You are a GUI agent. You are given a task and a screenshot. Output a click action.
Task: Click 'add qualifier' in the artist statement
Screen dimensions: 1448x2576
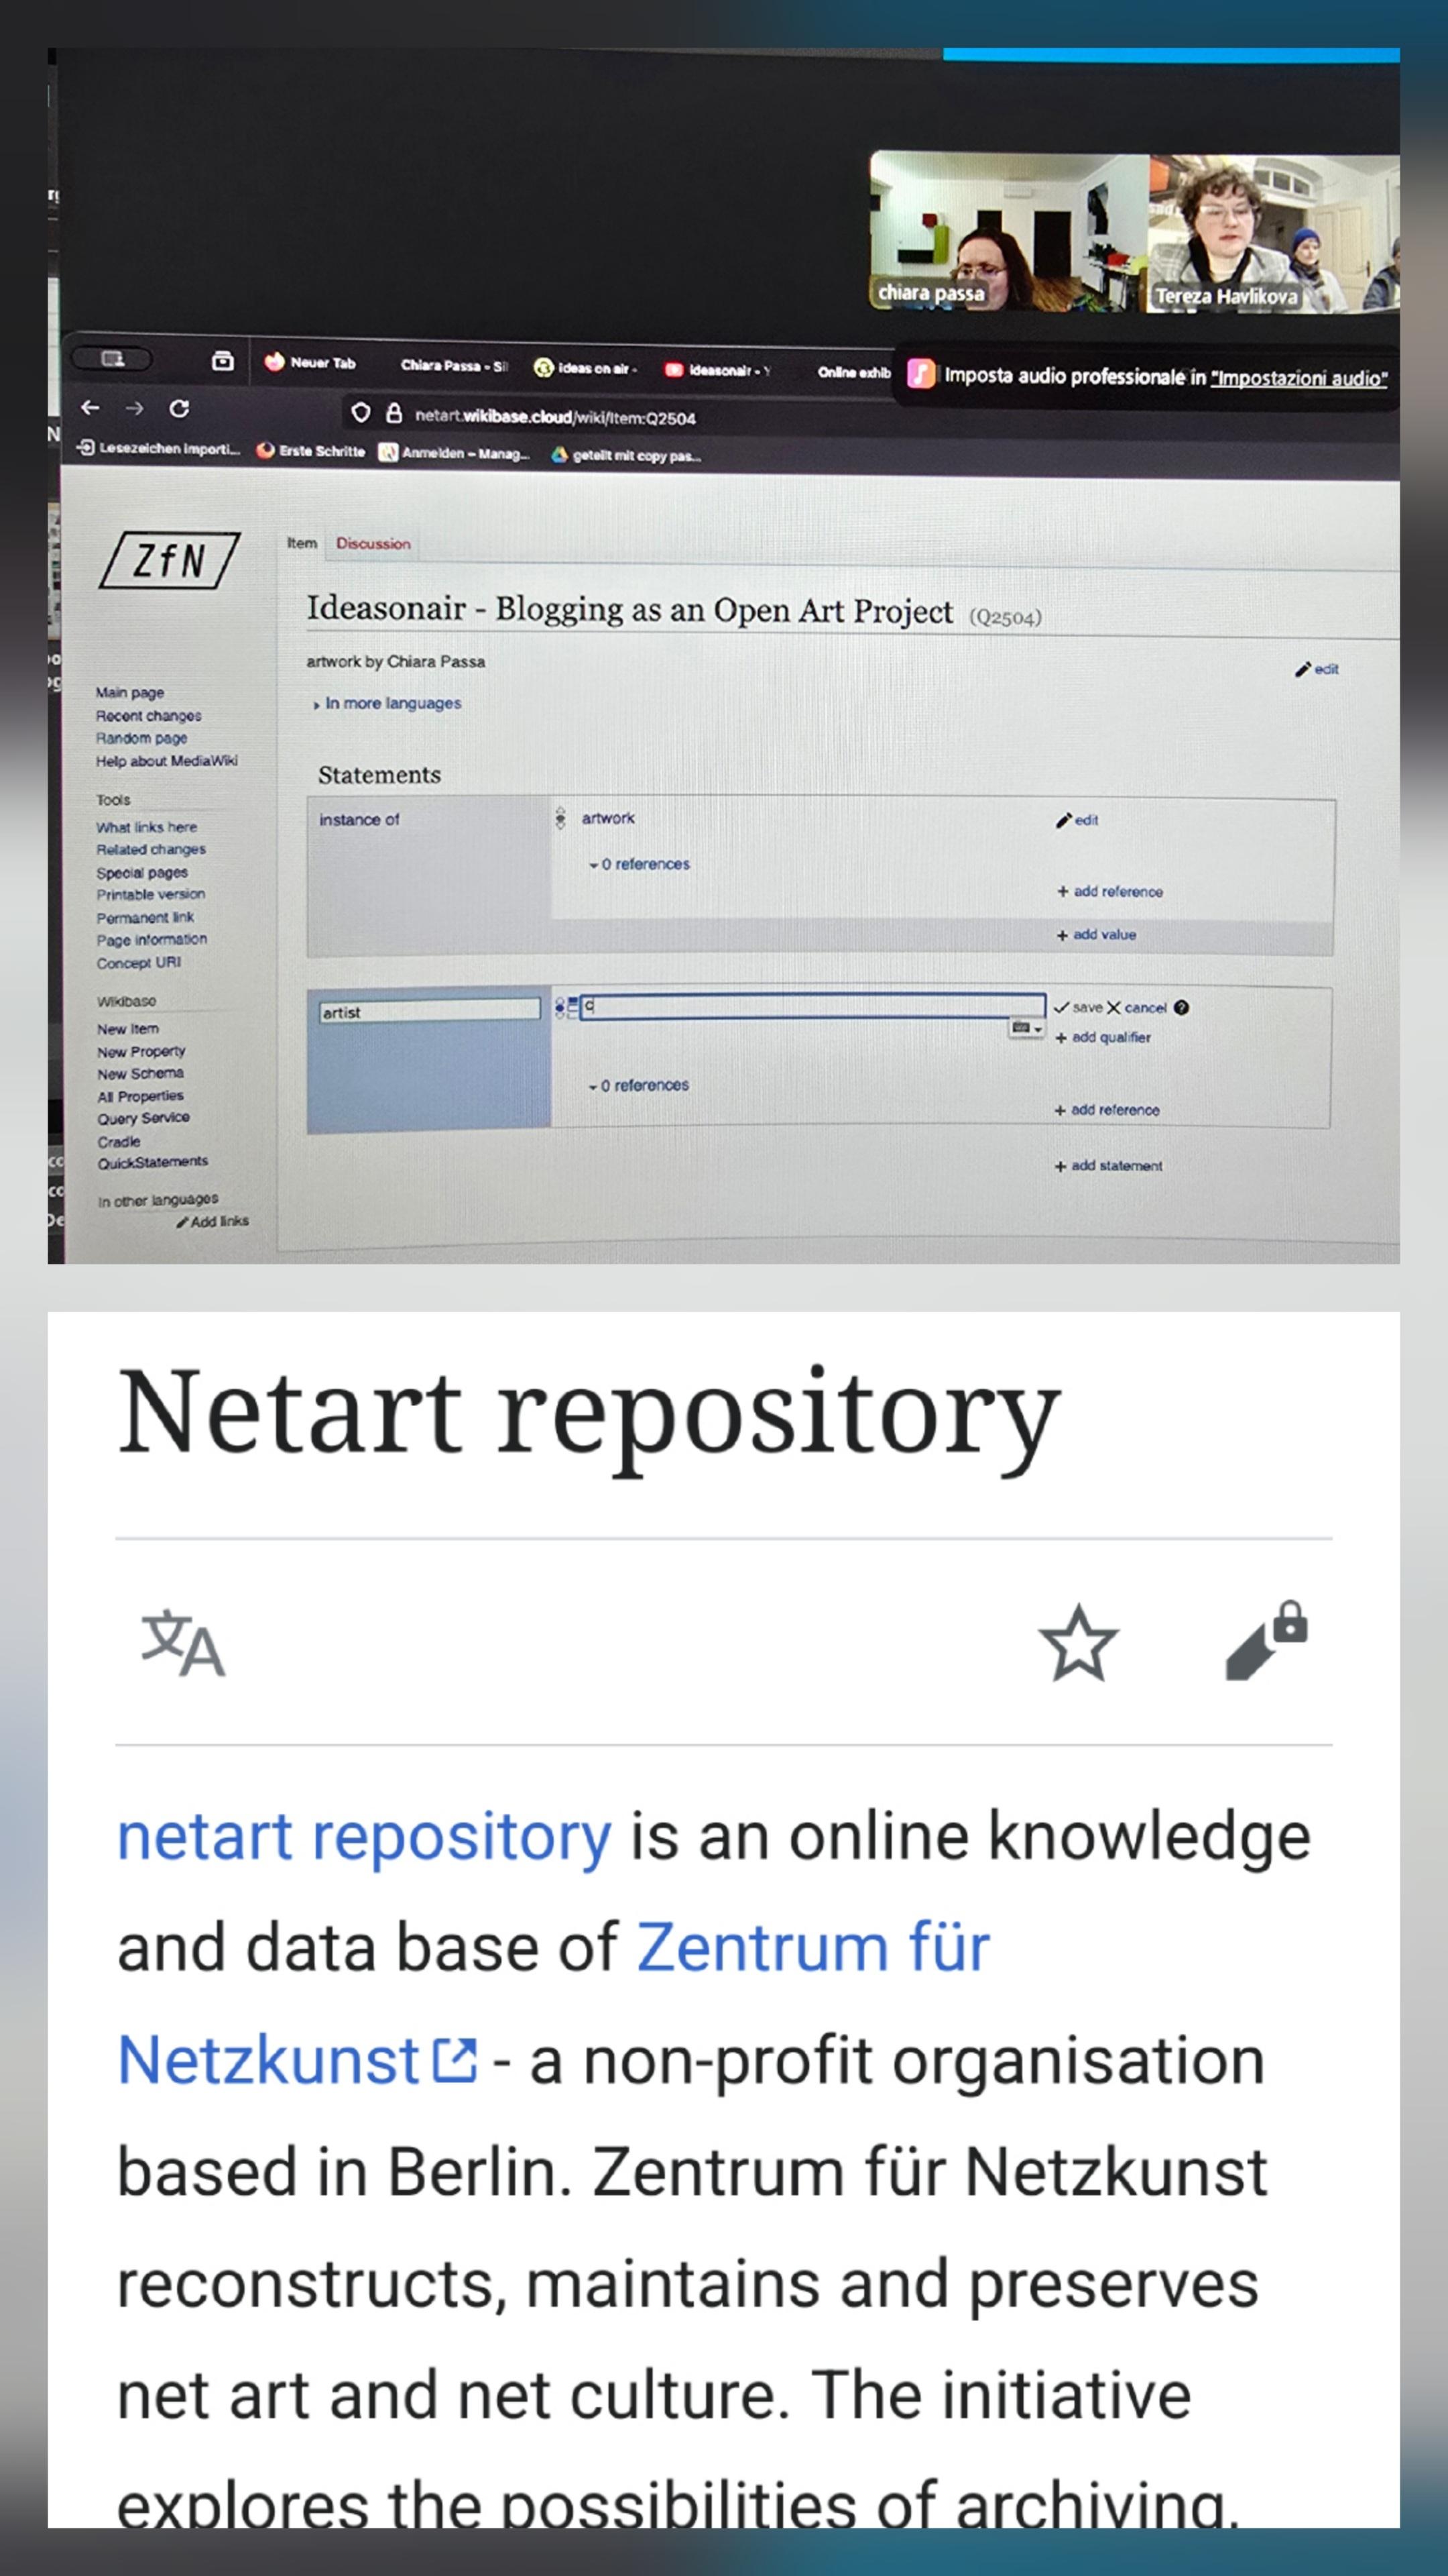click(x=1103, y=1037)
